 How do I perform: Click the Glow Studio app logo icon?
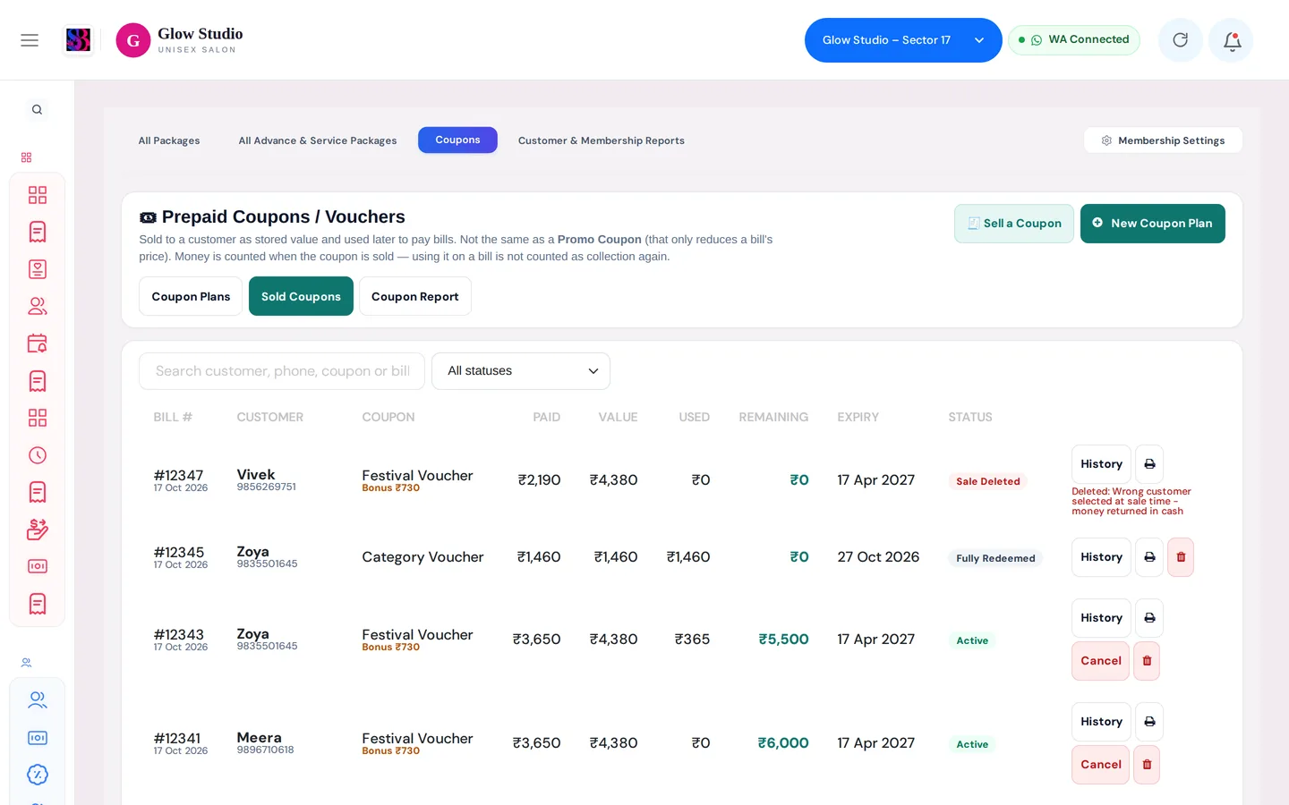click(79, 40)
